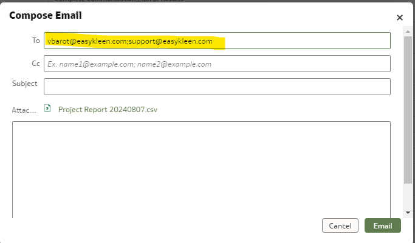The image size is (415, 243).
Task: Send with the green Email button
Action: click(383, 225)
